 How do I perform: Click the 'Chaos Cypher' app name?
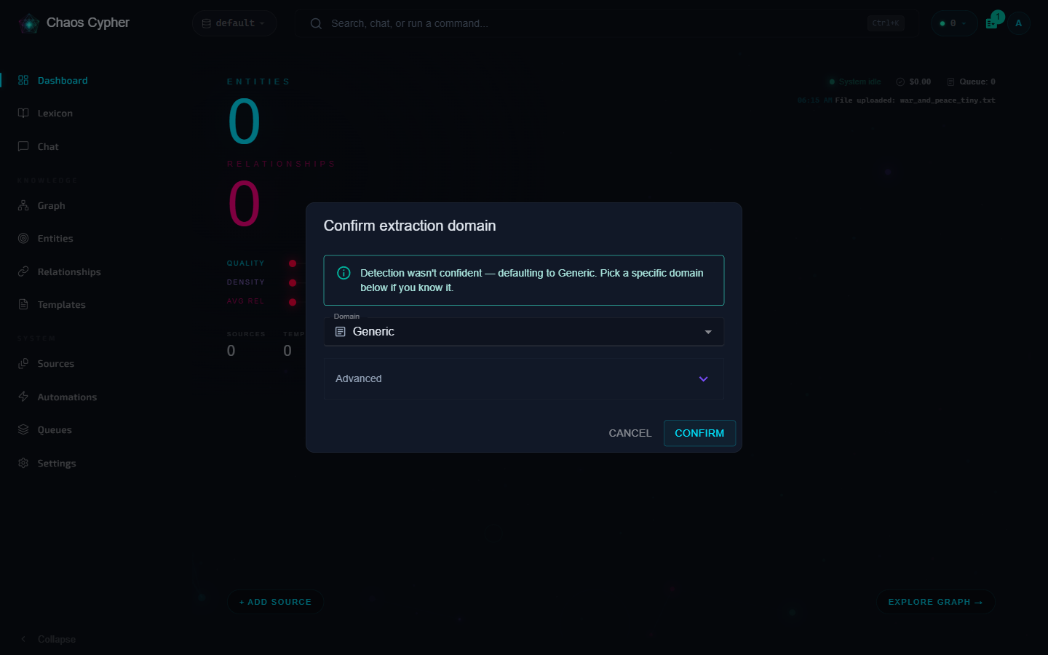(88, 23)
